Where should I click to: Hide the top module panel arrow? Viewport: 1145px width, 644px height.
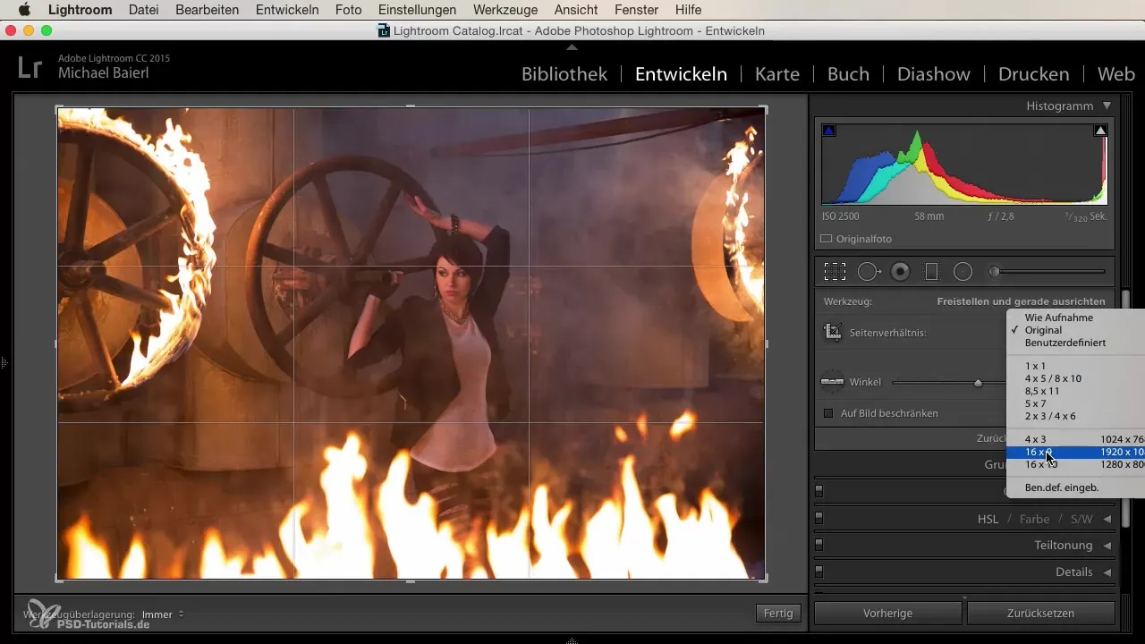[572, 47]
